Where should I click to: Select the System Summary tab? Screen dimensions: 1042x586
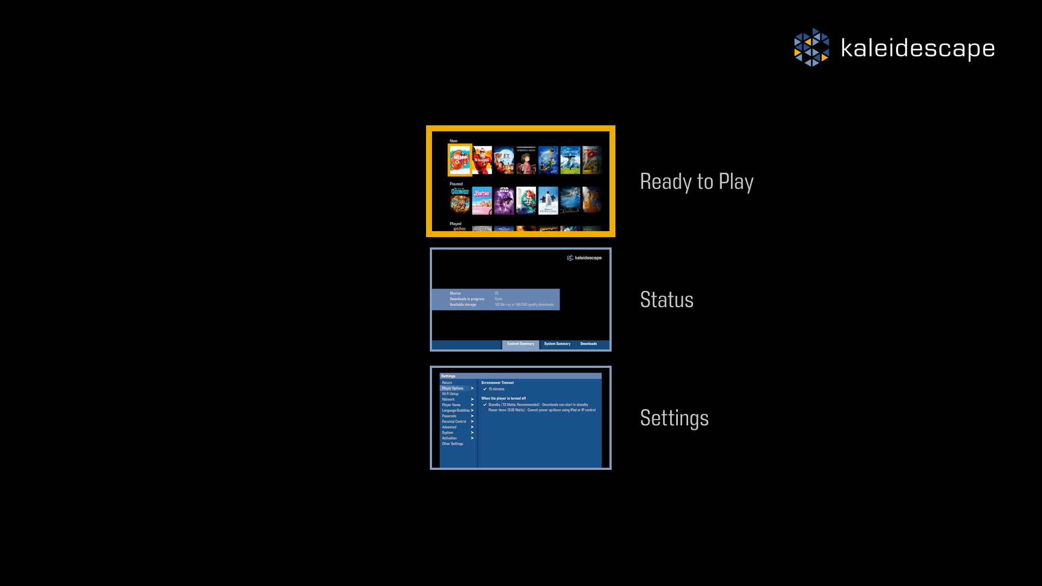click(557, 344)
